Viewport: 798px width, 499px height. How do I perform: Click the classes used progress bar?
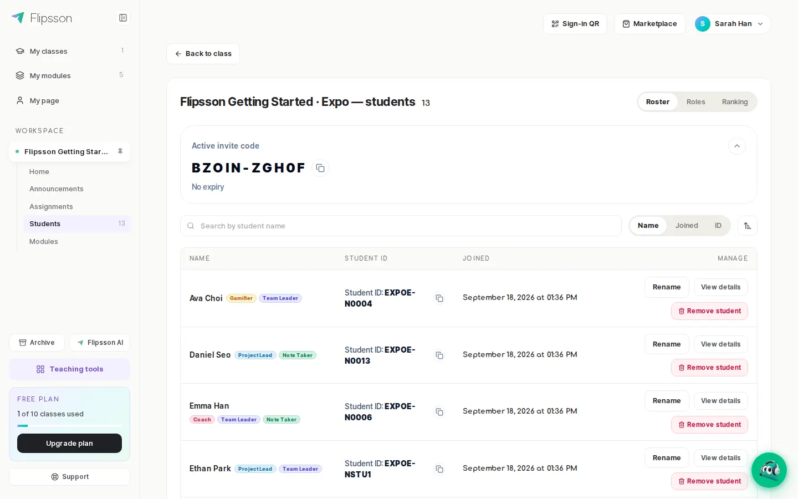click(70, 426)
